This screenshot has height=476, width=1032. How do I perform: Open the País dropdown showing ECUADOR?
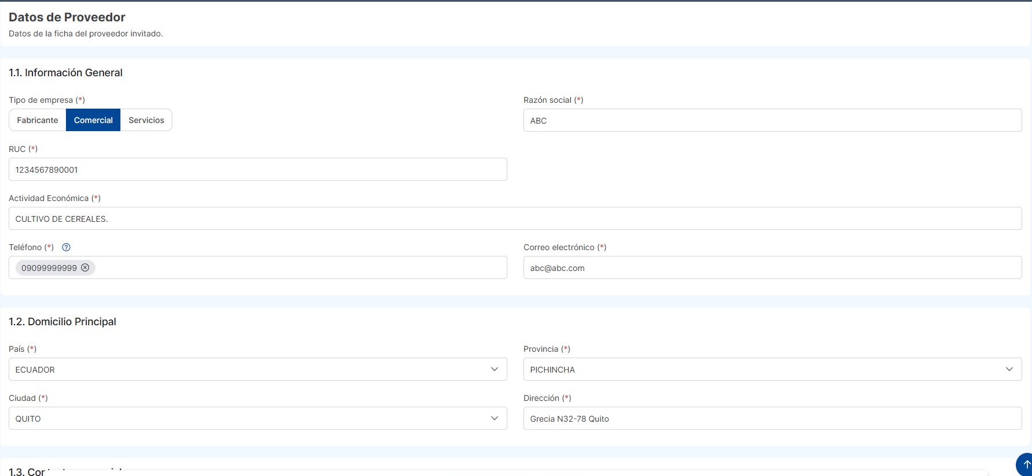tap(249, 369)
